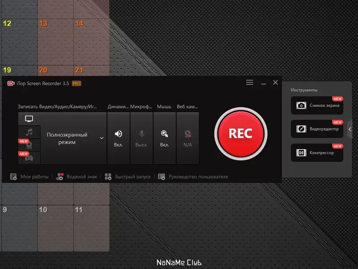The width and height of the screenshot is (358, 269).
Task: Select the screen recording monitor icon
Action: (x=29, y=119)
